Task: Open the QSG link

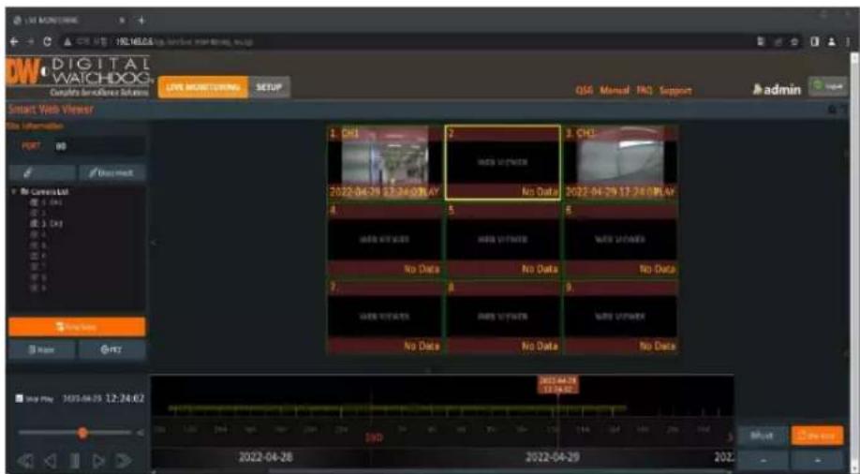Action: [x=585, y=91]
